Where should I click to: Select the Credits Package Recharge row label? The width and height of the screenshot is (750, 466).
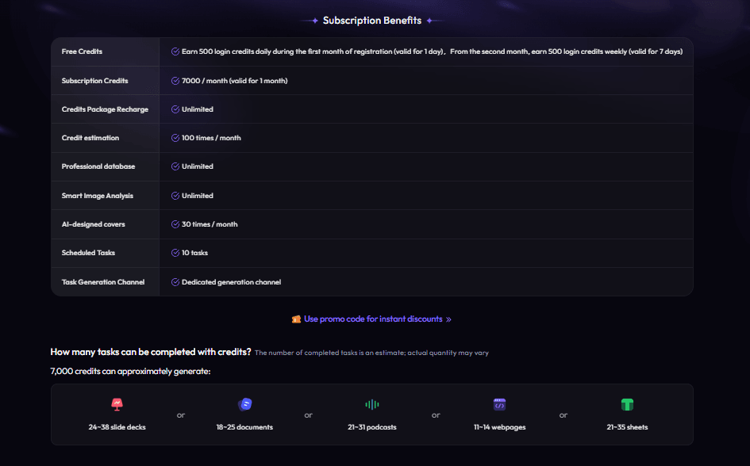(x=105, y=109)
